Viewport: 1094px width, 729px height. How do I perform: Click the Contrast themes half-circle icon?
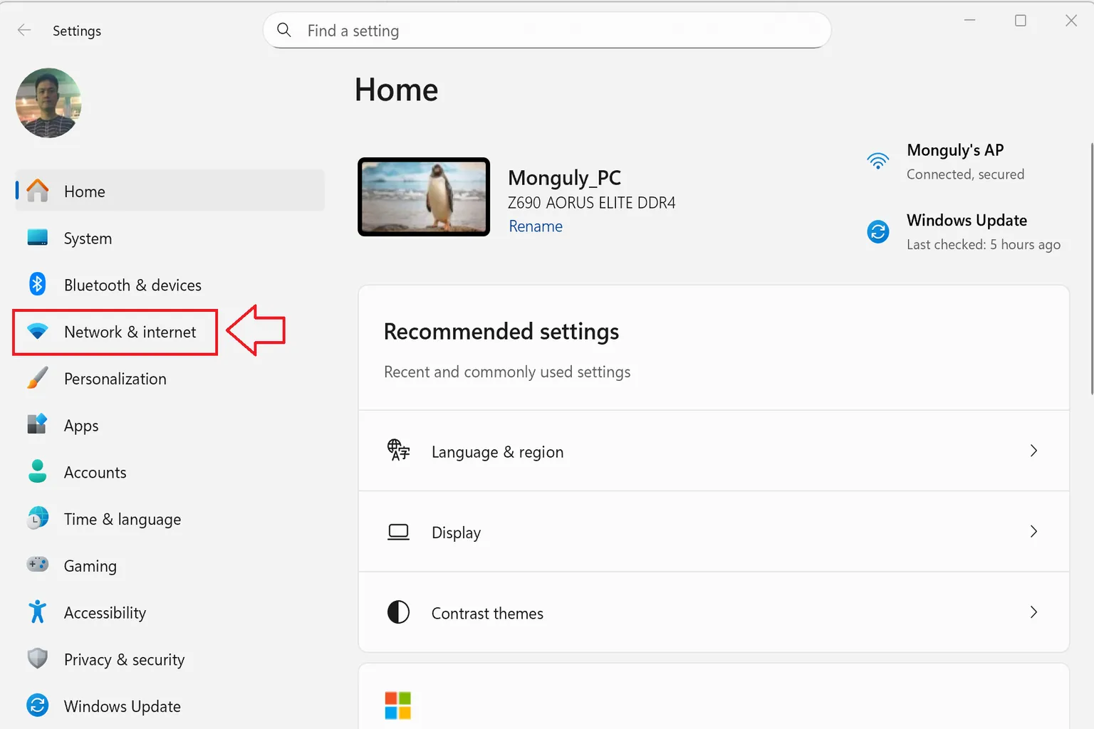point(399,612)
